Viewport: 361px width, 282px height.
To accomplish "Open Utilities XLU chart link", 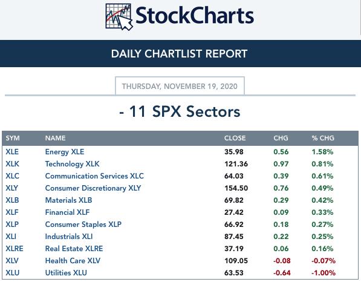I will 66,273.
